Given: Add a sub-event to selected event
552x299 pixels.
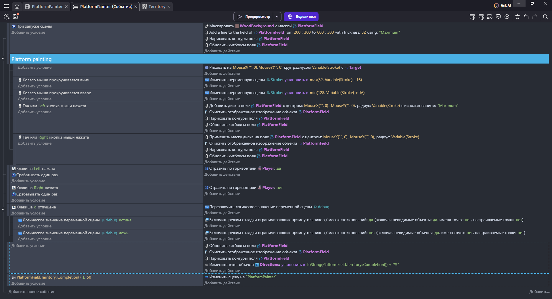Looking at the screenshot, I should click(481, 17).
